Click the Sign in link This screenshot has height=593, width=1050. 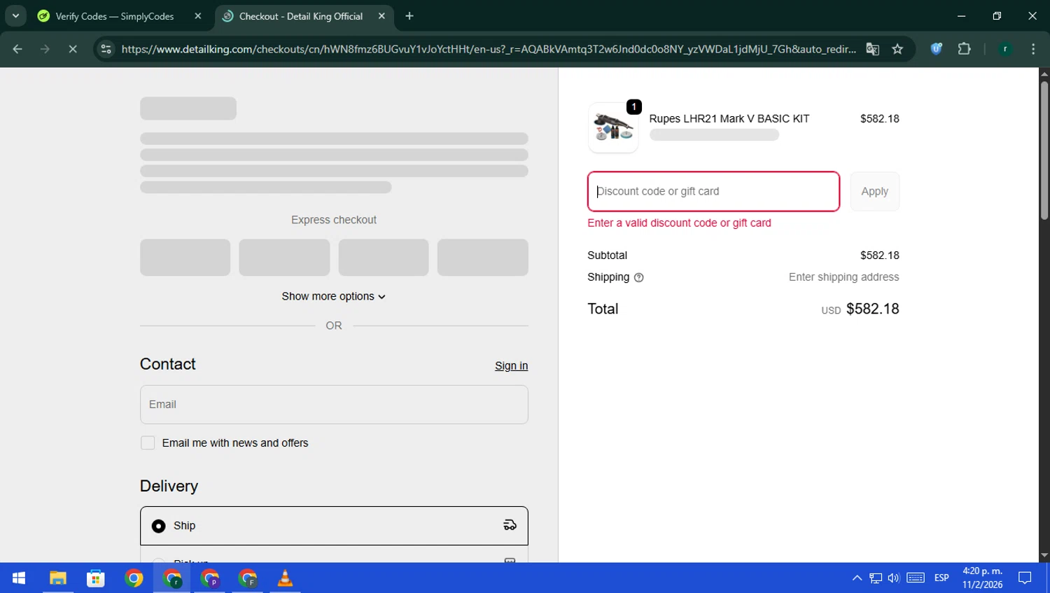tap(511, 365)
